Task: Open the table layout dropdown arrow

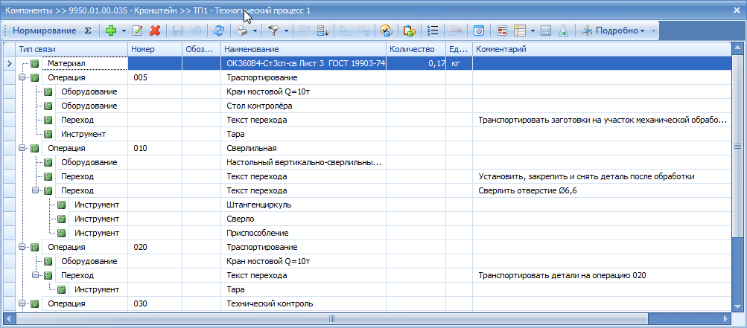Action: (x=533, y=30)
